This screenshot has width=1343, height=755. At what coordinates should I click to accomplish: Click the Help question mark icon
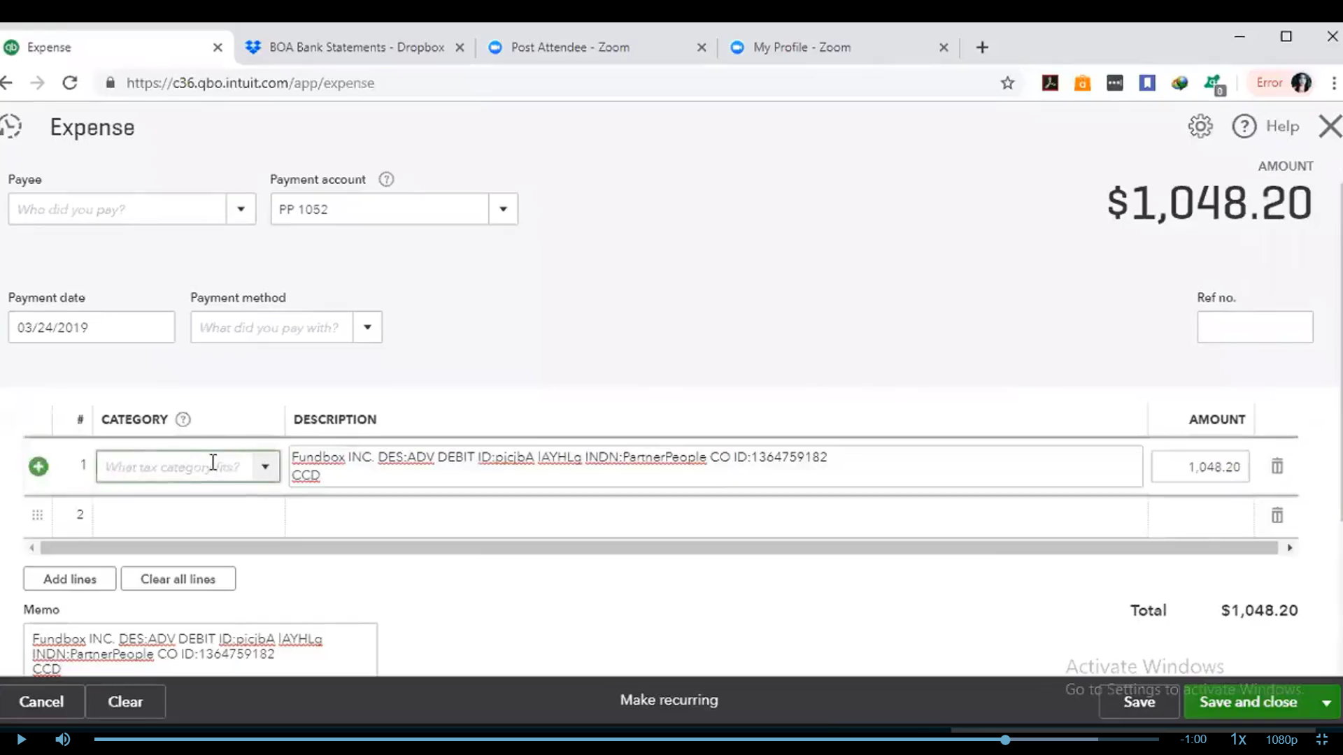1244,127
